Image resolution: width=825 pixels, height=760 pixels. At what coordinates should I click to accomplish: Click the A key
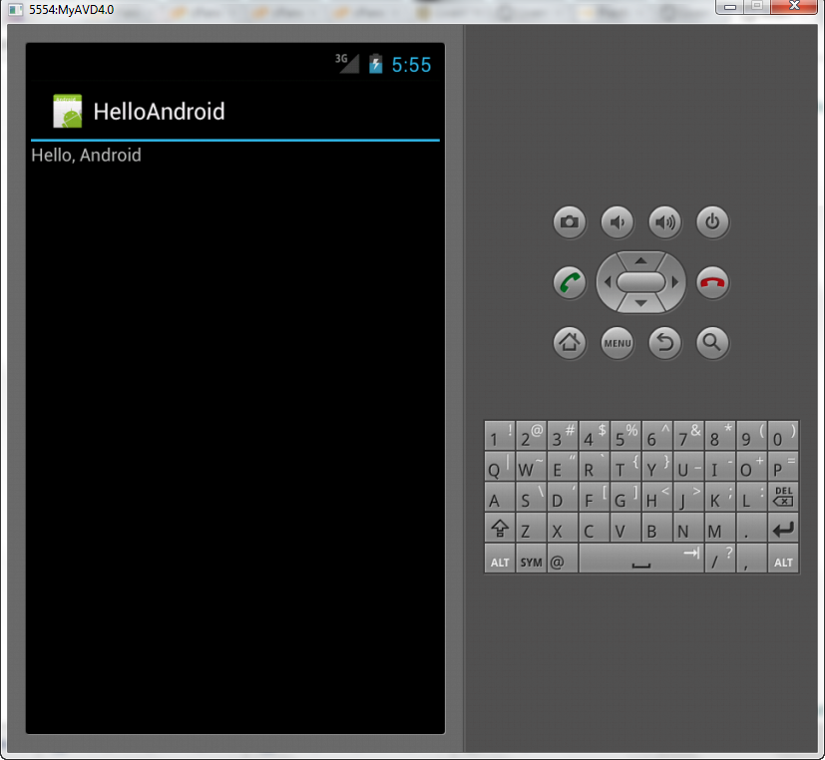coord(500,497)
